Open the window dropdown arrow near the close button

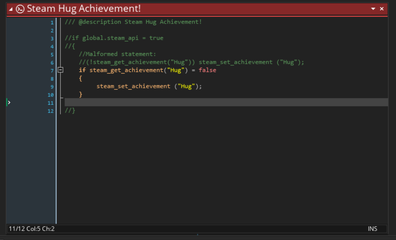coord(373,9)
